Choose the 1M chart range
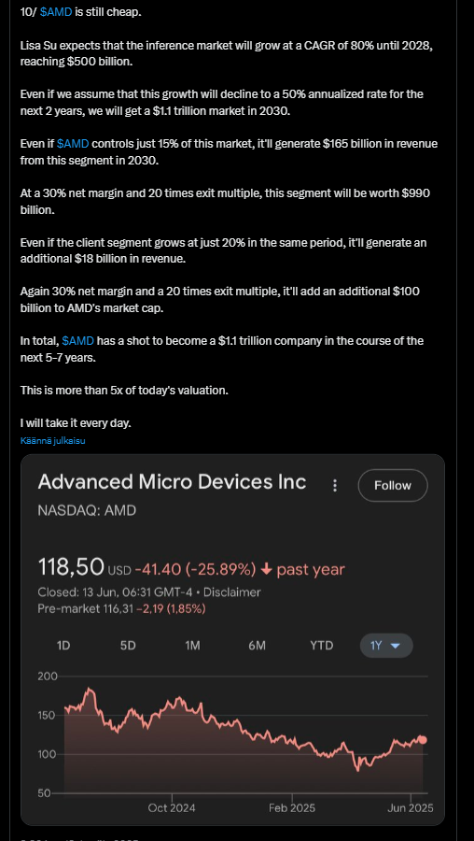 point(192,645)
